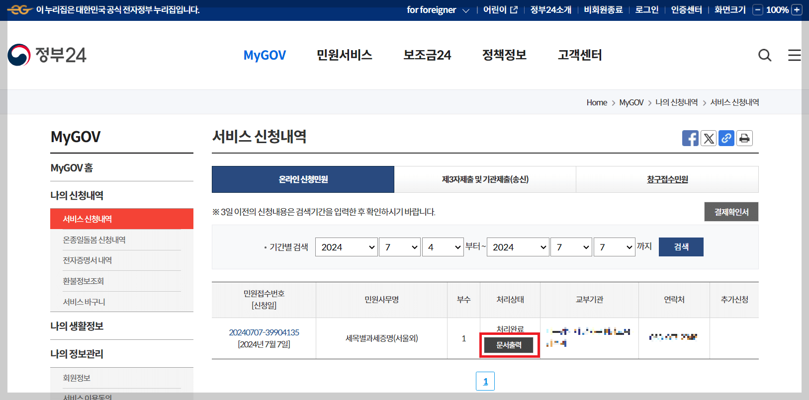Viewport: 809px width, 400px height.
Task: Open 인증센터 link
Action: pyautogui.click(x=686, y=10)
